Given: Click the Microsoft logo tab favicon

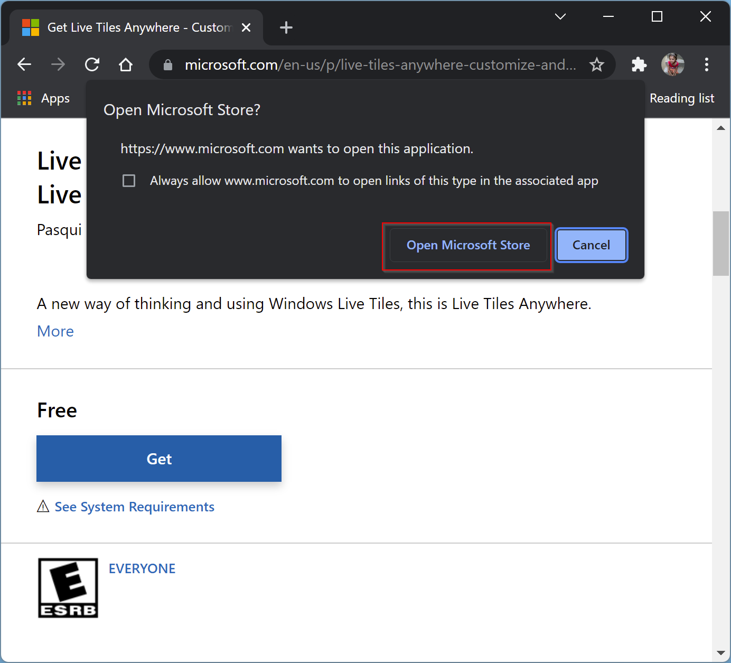Looking at the screenshot, I should tap(31, 27).
